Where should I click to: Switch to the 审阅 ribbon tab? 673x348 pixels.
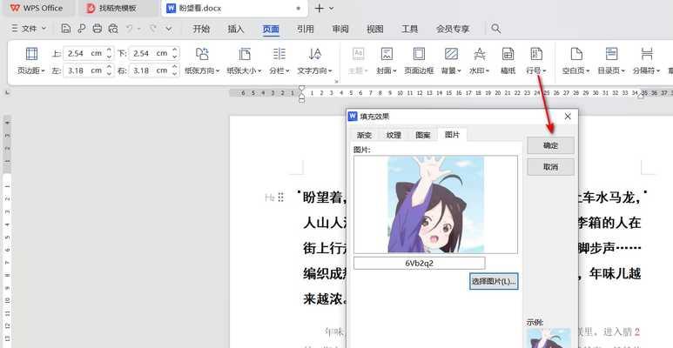click(340, 29)
